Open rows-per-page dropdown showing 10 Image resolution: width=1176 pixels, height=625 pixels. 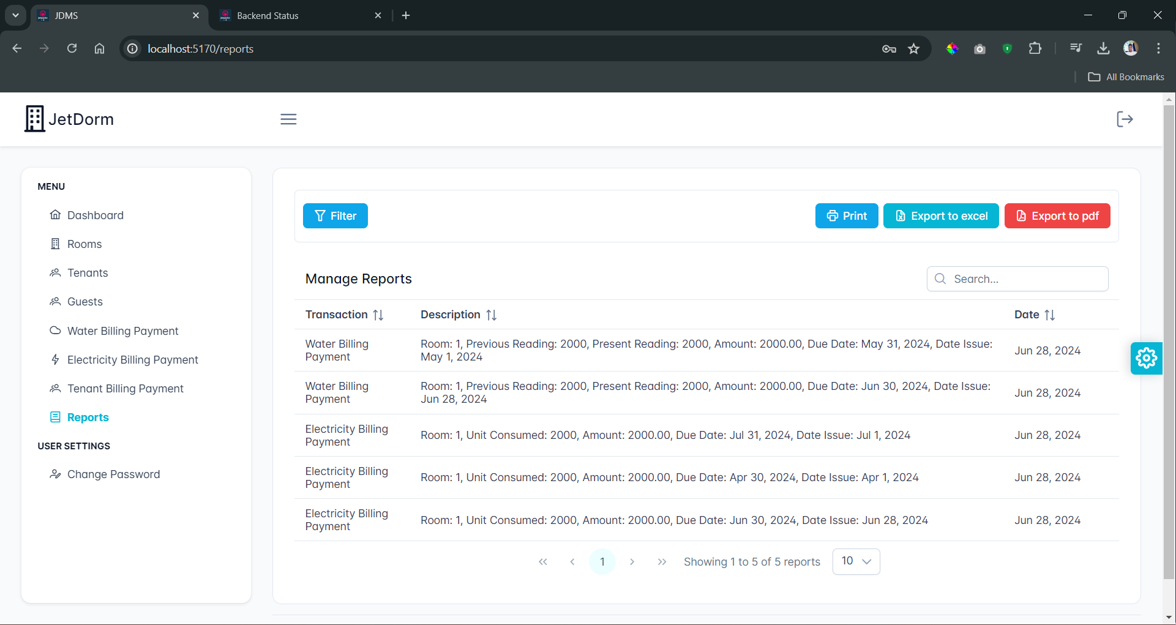(x=856, y=561)
